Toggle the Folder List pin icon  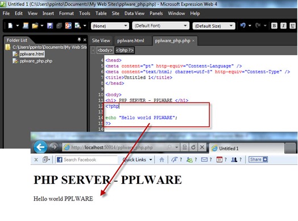tap(79, 40)
